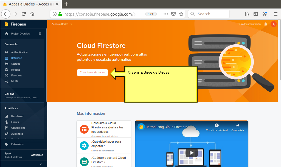
Task: Open a new browser tab
Action: pos(66,4)
